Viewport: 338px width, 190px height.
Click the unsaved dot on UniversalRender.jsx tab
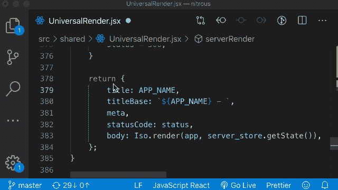(128, 21)
